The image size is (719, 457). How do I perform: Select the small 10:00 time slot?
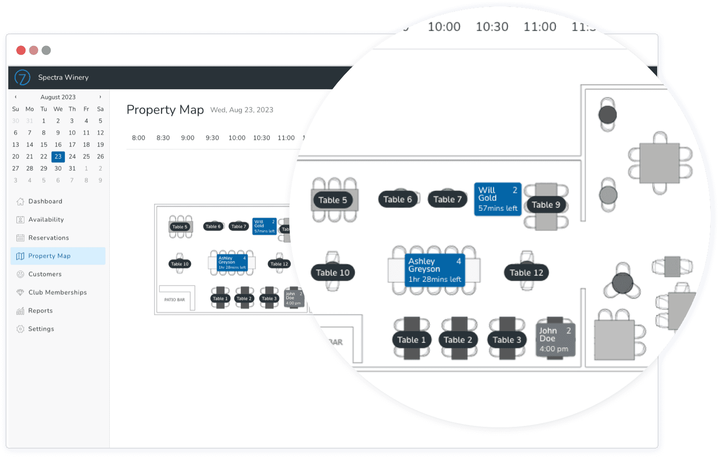(237, 138)
